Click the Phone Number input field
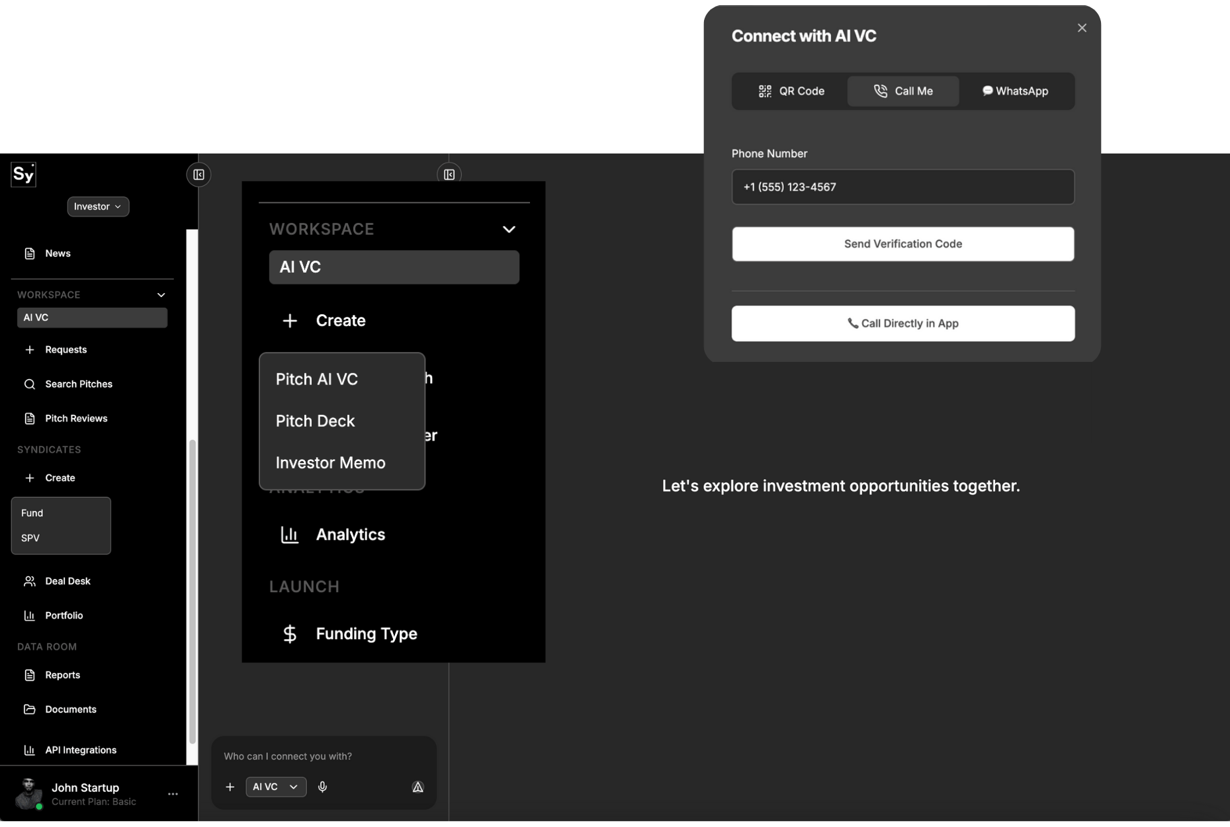This screenshot has width=1230, height=827. click(903, 187)
